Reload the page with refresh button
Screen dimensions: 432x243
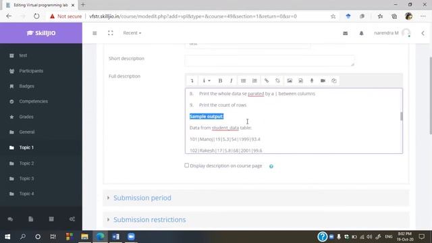click(36, 16)
